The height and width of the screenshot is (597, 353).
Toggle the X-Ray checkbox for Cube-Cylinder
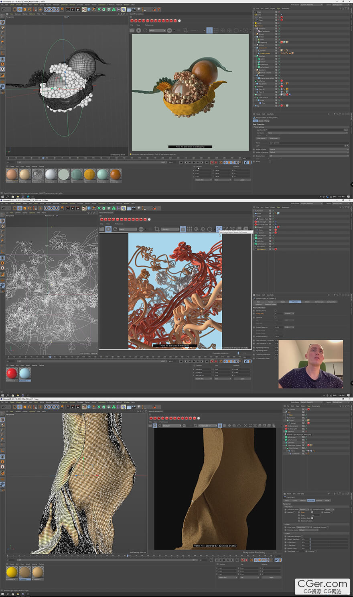270,161
